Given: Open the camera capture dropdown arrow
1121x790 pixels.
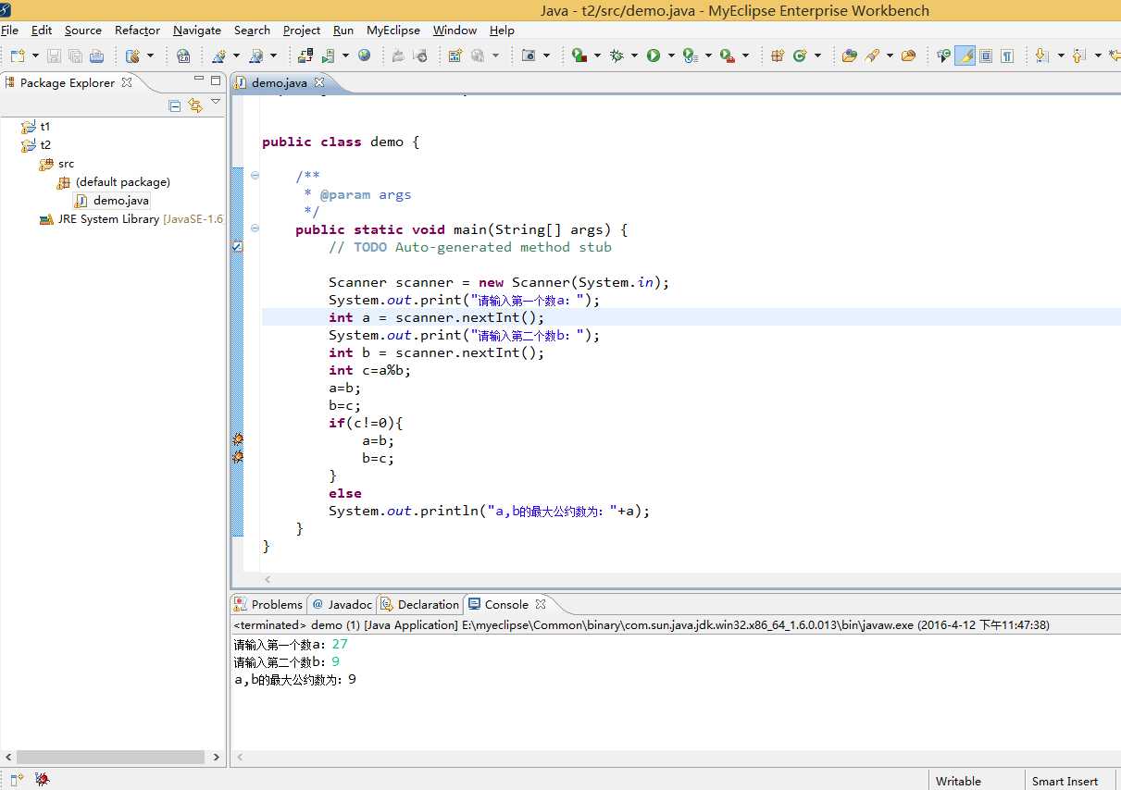Looking at the screenshot, I should [x=546, y=56].
